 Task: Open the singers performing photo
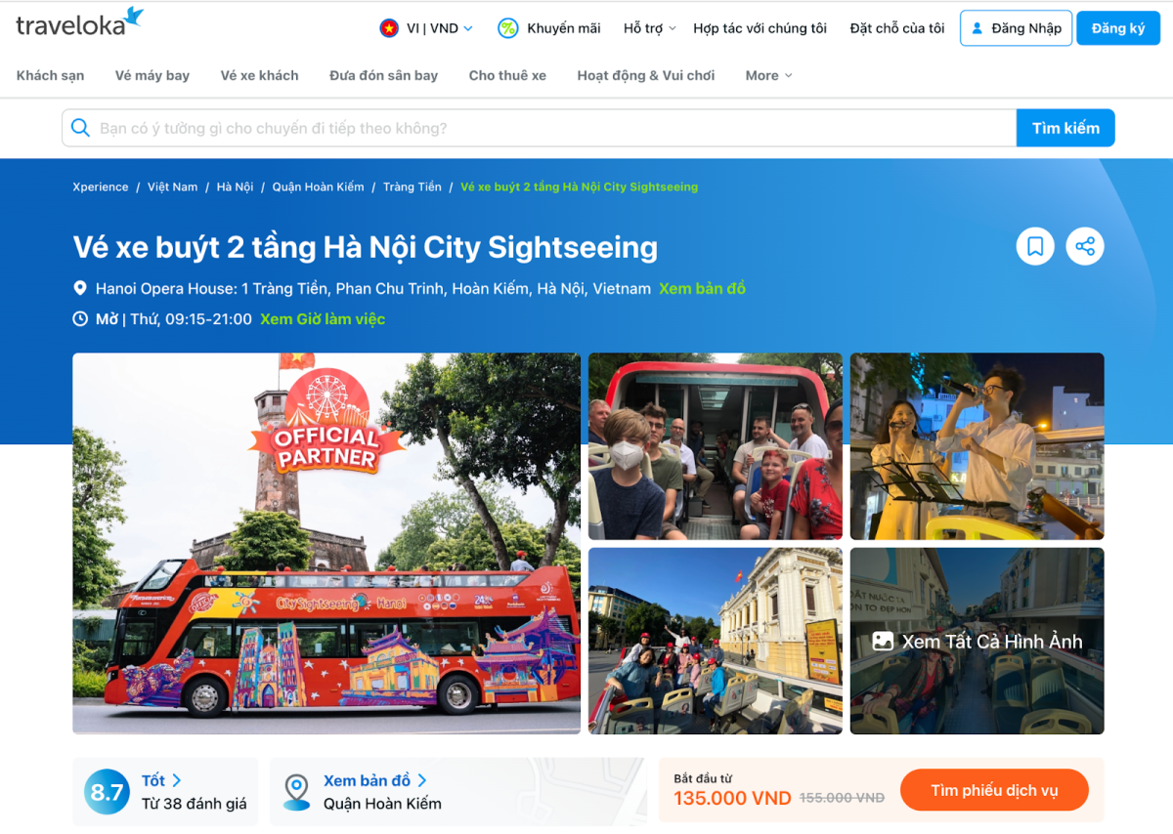977,446
